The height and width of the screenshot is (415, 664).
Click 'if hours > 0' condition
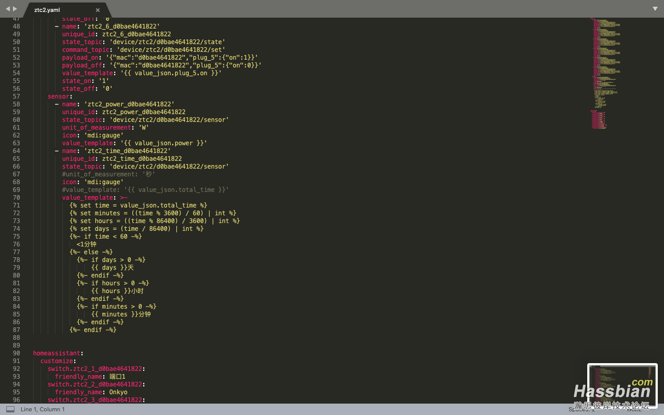[x=113, y=283]
